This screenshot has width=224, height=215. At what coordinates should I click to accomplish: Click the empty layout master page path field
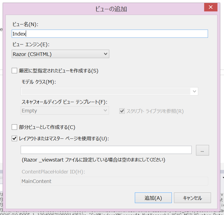click(x=106, y=150)
